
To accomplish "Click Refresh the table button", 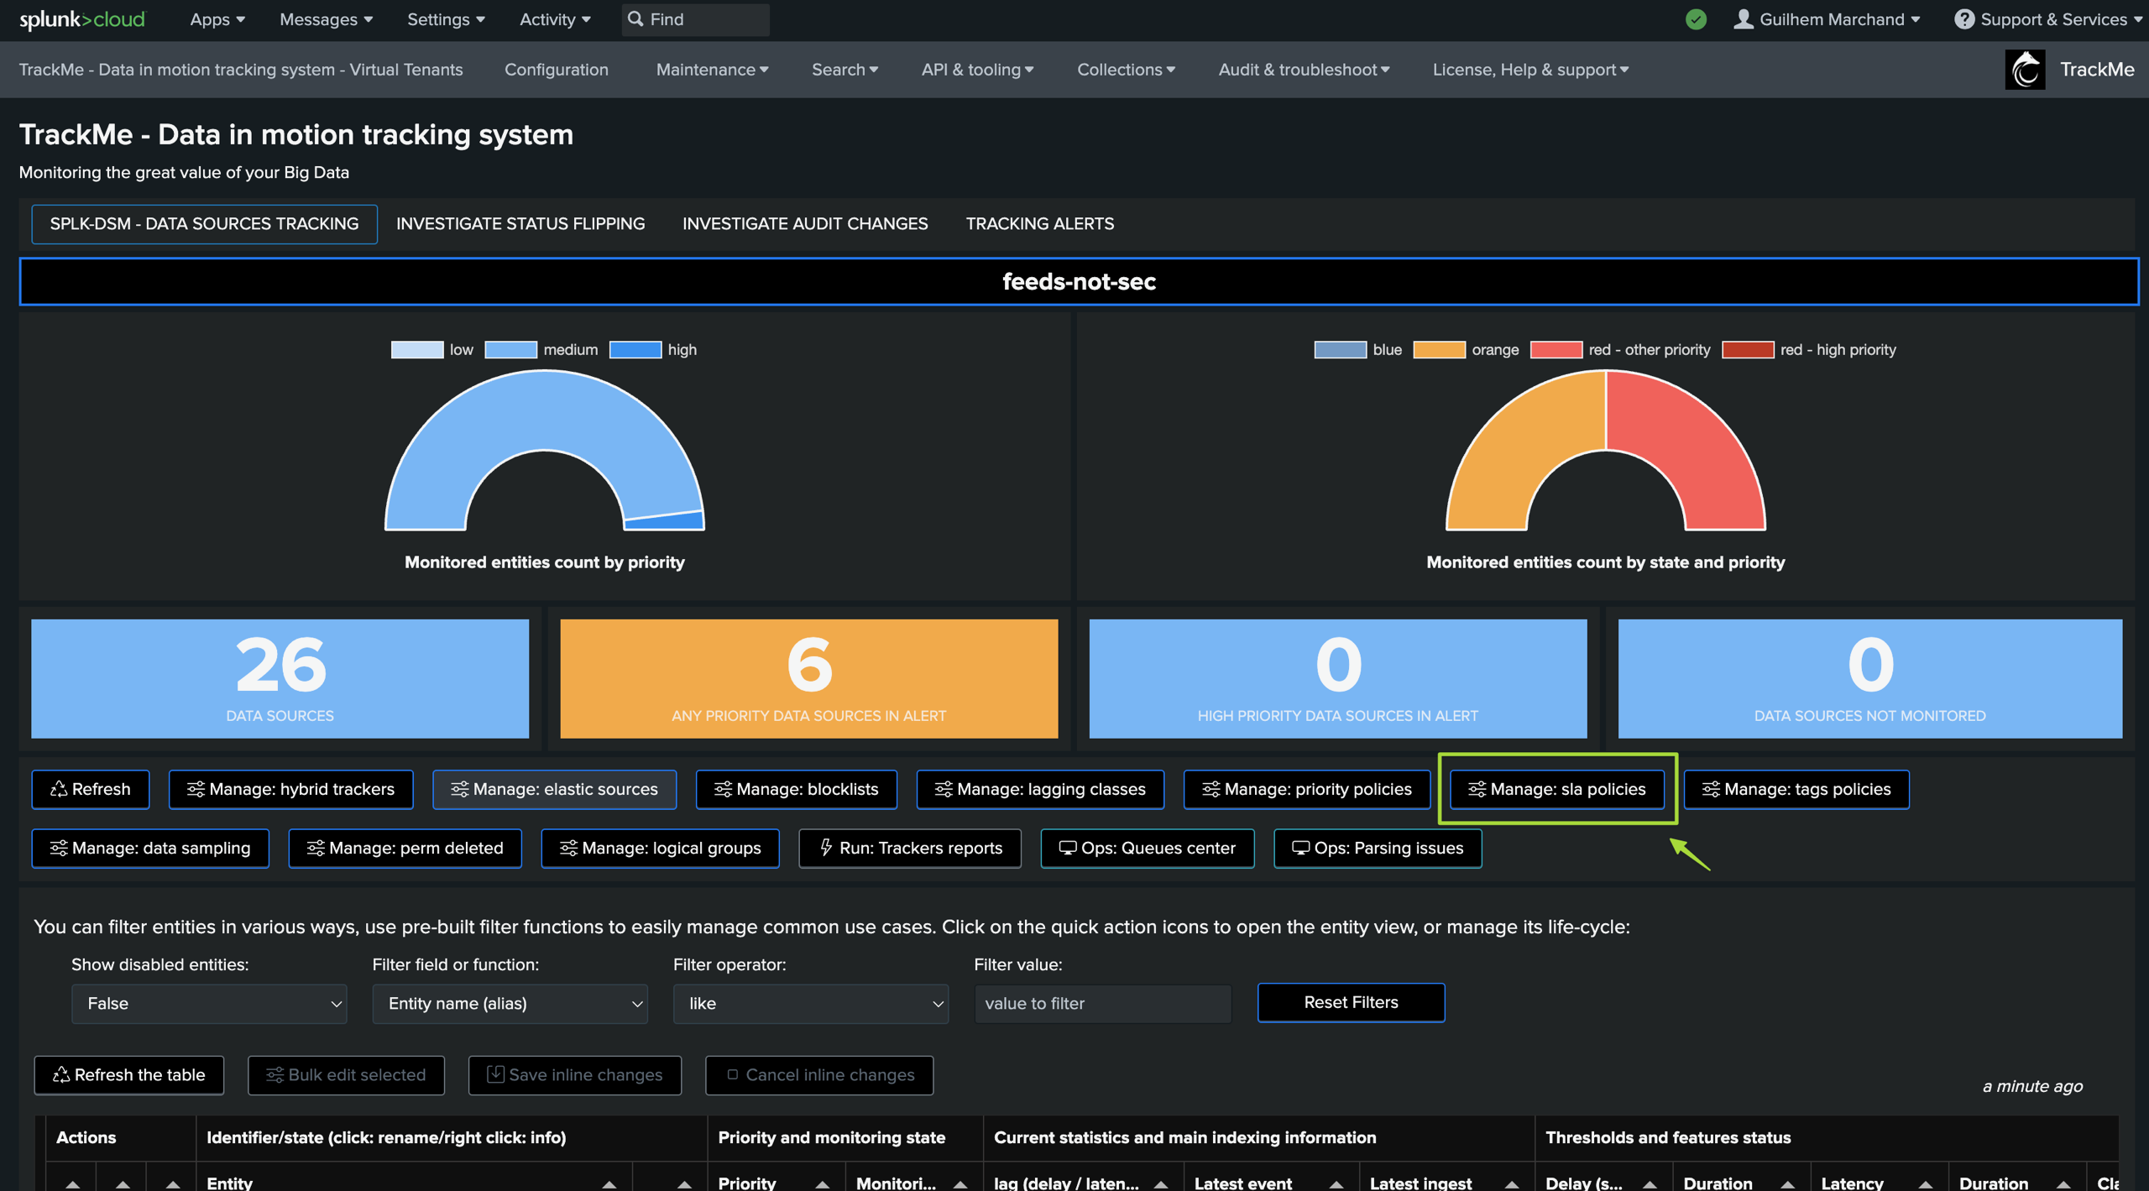I will [x=129, y=1074].
